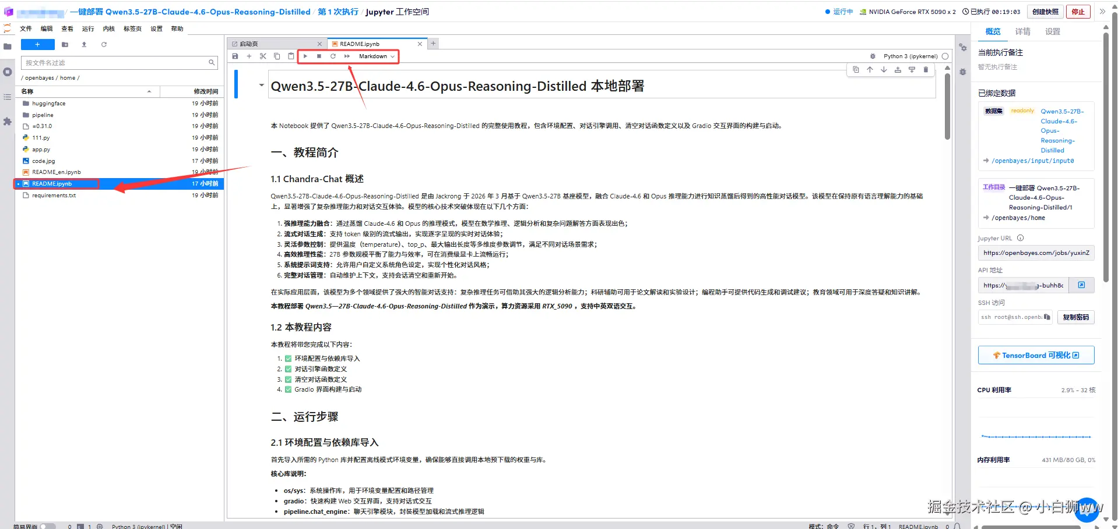This screenshot has width=1118, height=529.
Task: Select the app.py file
Action: point(119,150)
